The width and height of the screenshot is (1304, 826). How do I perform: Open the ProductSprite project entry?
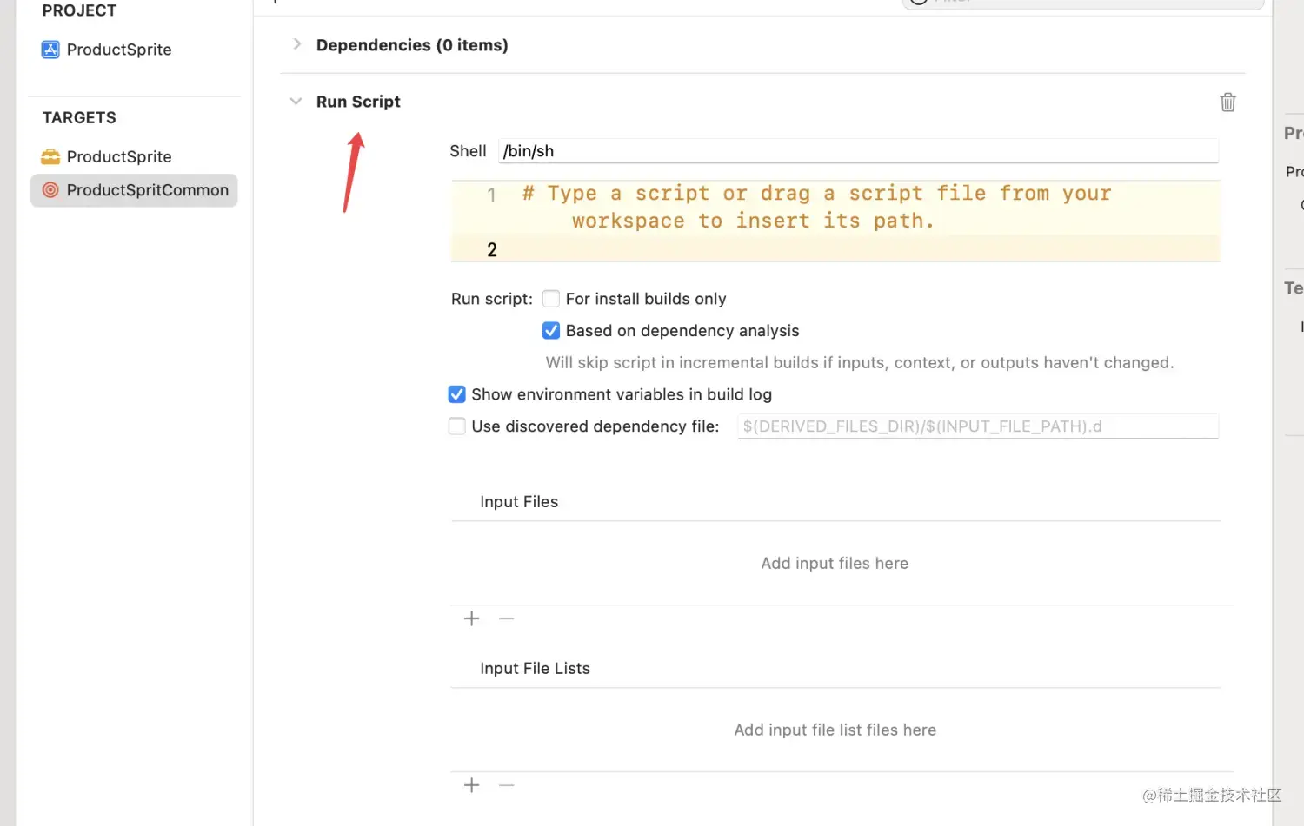[119, 50]
